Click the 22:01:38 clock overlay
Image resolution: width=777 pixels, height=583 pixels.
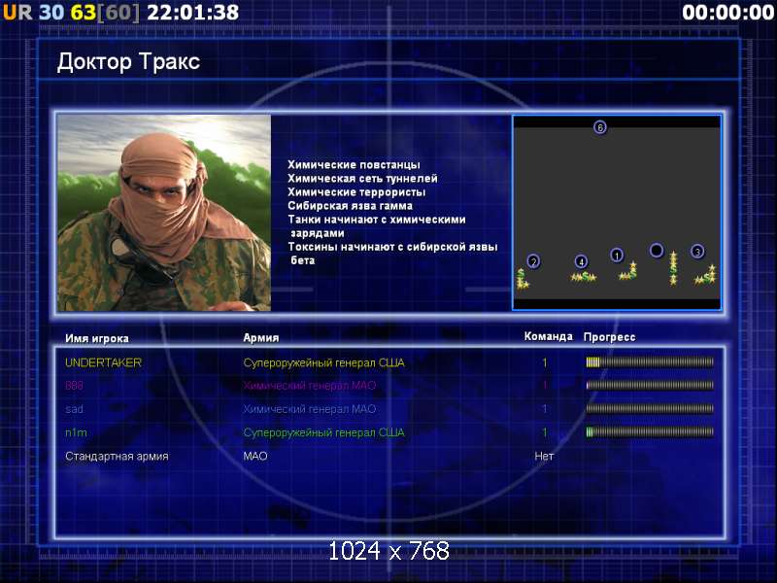(192, 13)
